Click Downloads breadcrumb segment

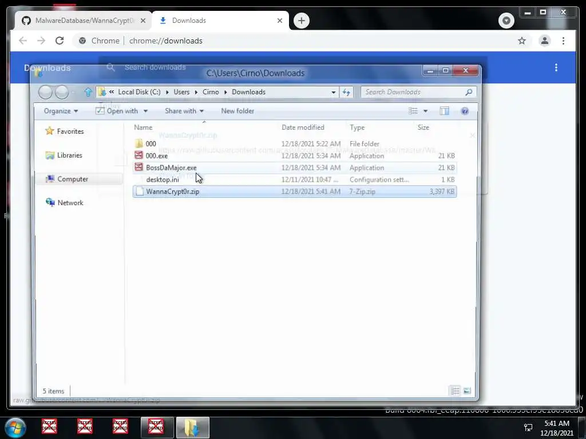point(248,92)
